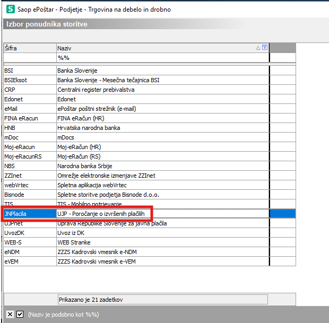This screenshot has height=323, width=329.
Task: Click status text Prikazano je 21 zadetkov
Action: 91,300
